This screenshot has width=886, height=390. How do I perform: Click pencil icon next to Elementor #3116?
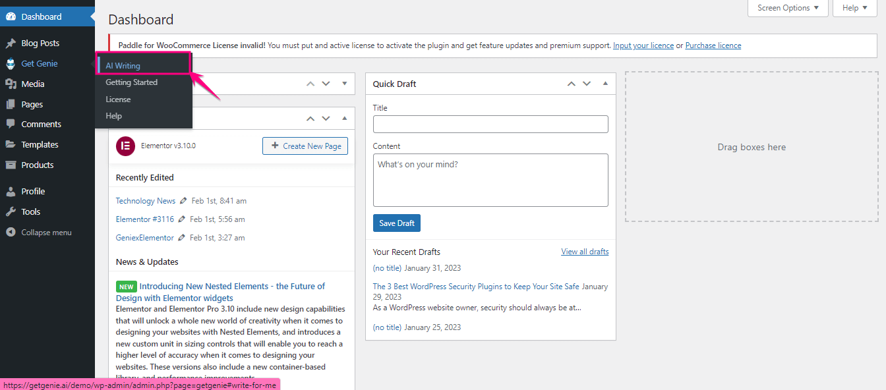pos(181,219)
